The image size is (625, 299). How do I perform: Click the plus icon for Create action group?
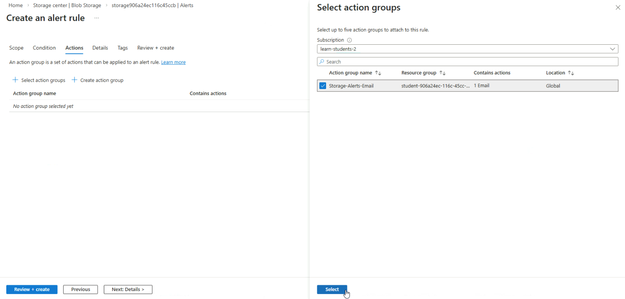(75, 80)
